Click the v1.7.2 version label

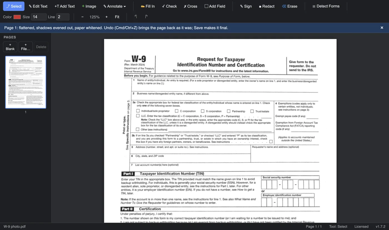point(380,226)
